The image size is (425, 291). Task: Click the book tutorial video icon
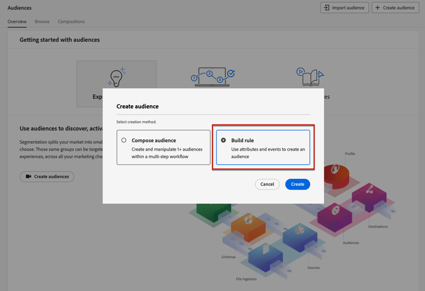(310, 77)
